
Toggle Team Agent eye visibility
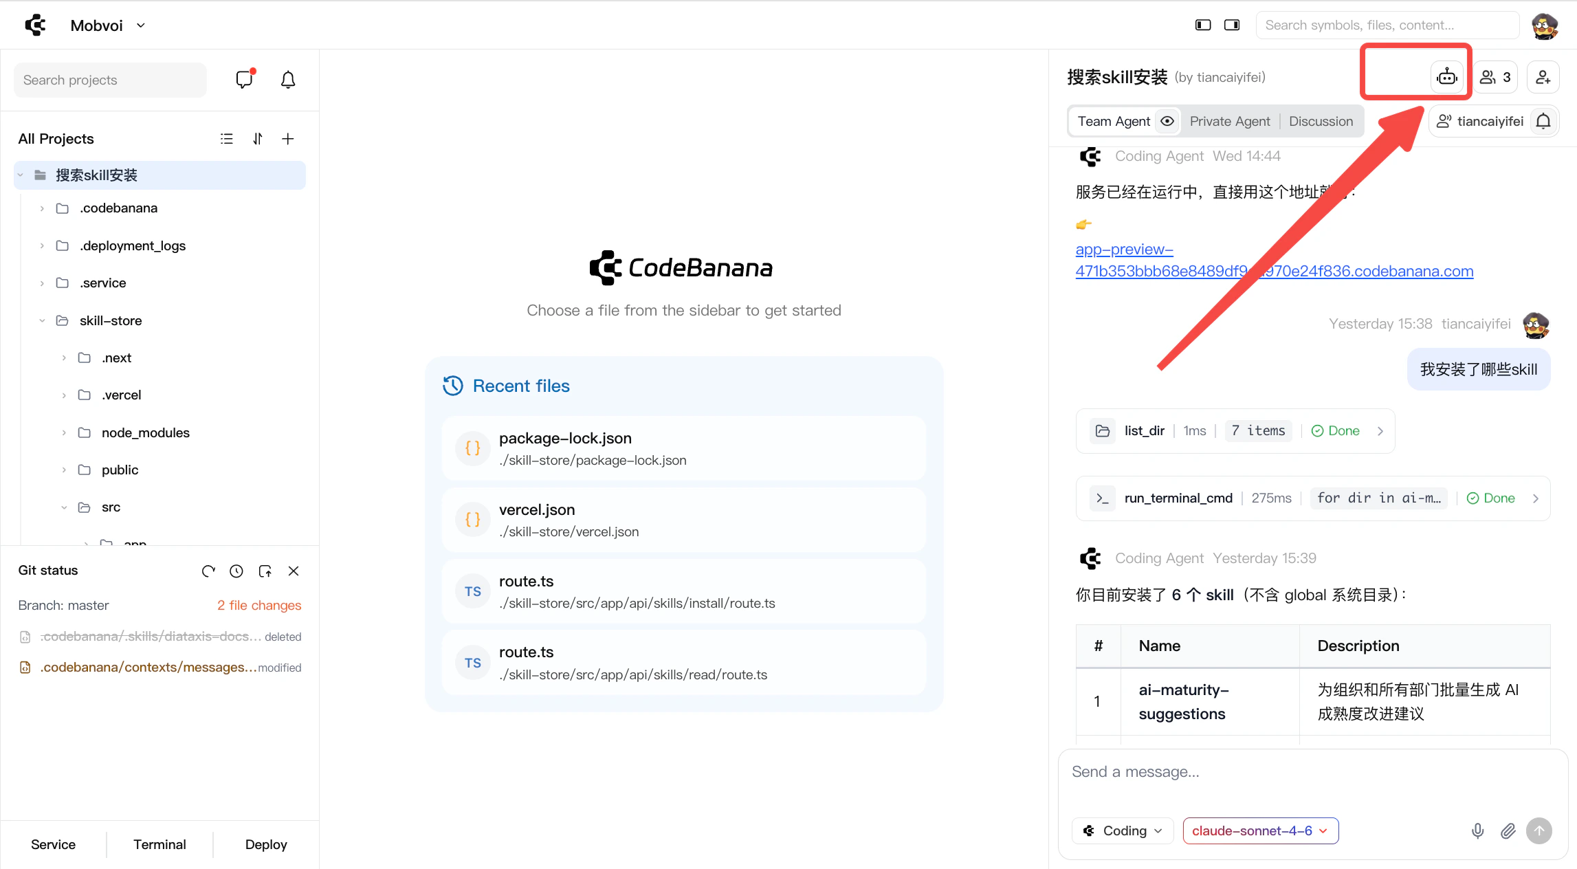1167,121
